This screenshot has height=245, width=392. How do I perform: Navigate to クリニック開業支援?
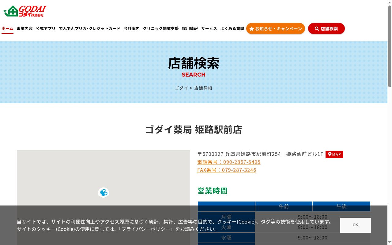[x=161, y=28]
